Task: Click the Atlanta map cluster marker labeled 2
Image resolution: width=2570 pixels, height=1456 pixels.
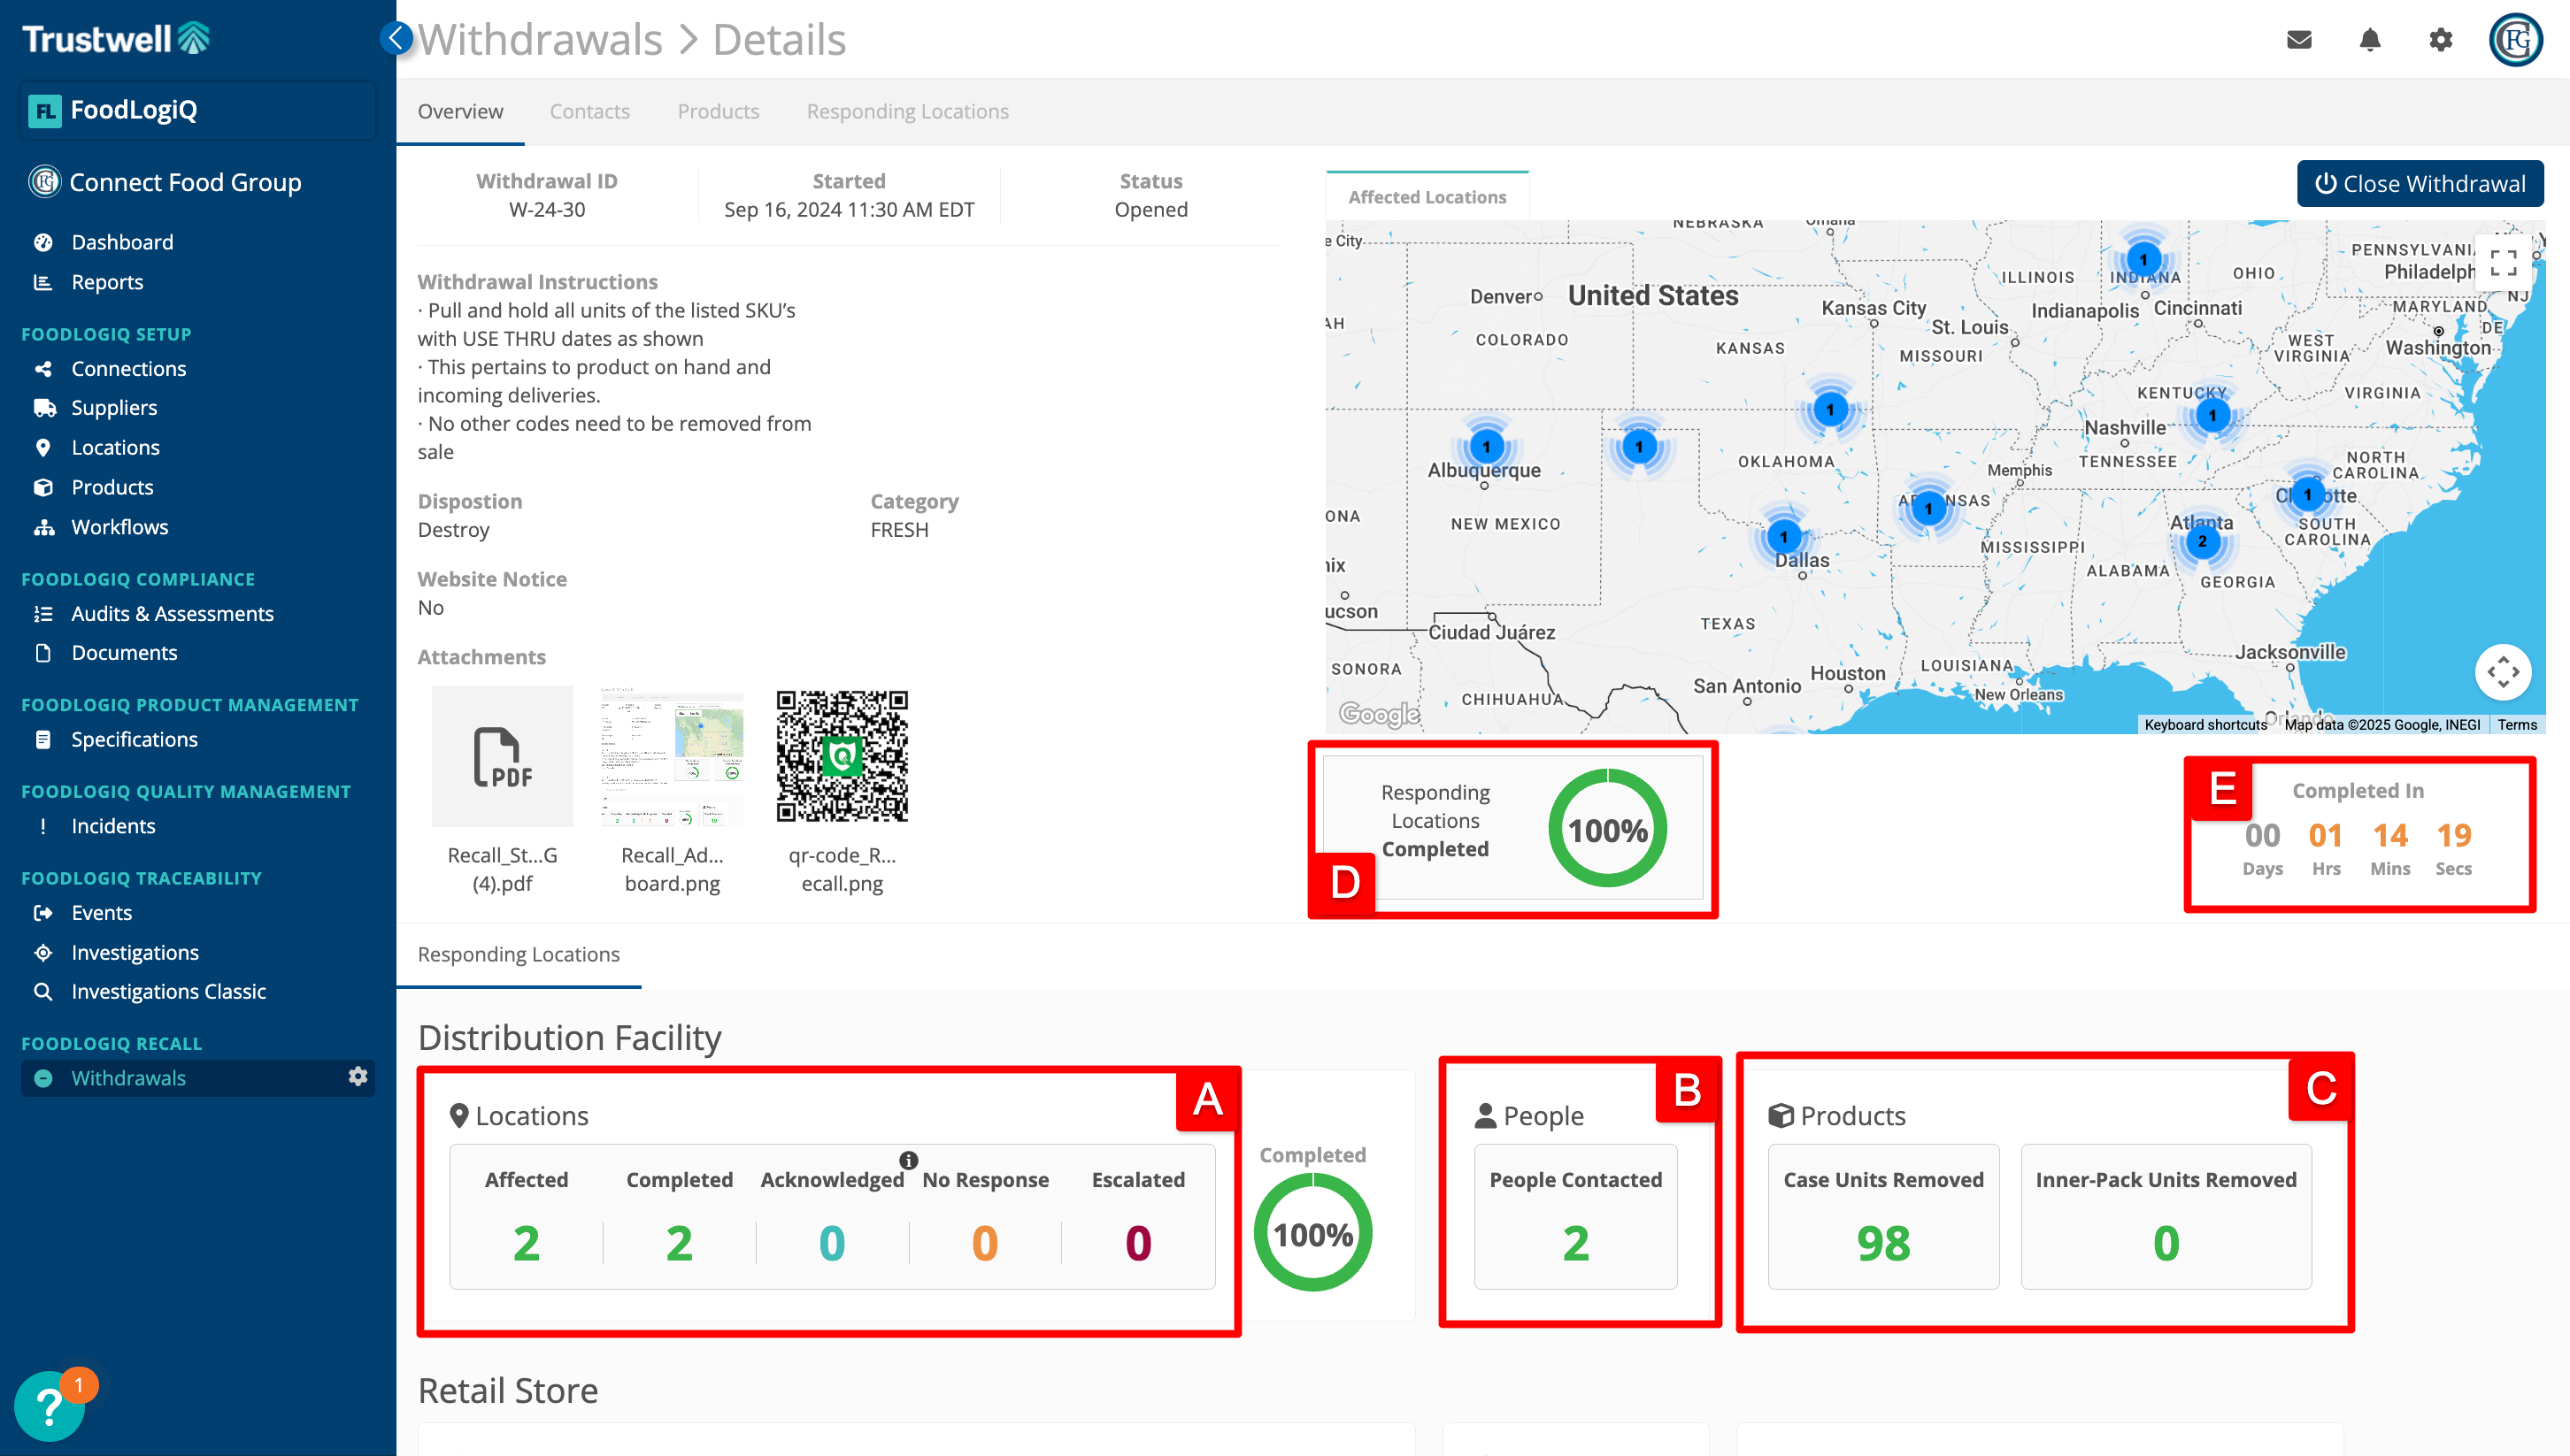Action: (x=2202, y=541)
